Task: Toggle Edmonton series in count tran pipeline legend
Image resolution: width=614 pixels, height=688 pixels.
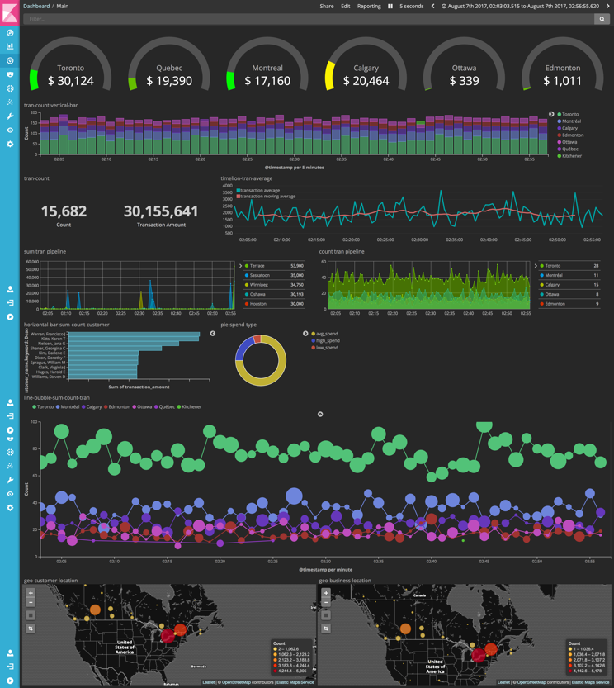Action: [569, 304]
